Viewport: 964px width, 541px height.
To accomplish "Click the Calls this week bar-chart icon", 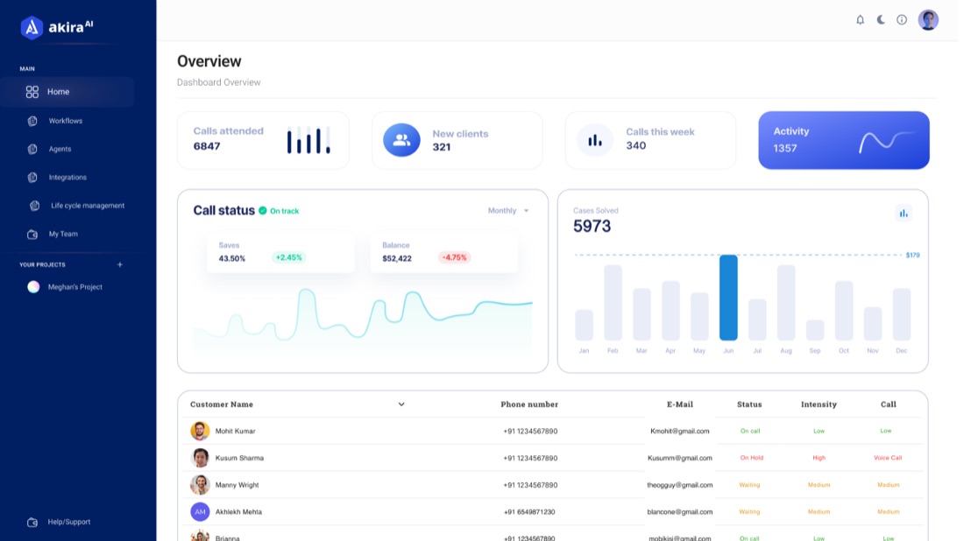I will [x=594, y=140].
